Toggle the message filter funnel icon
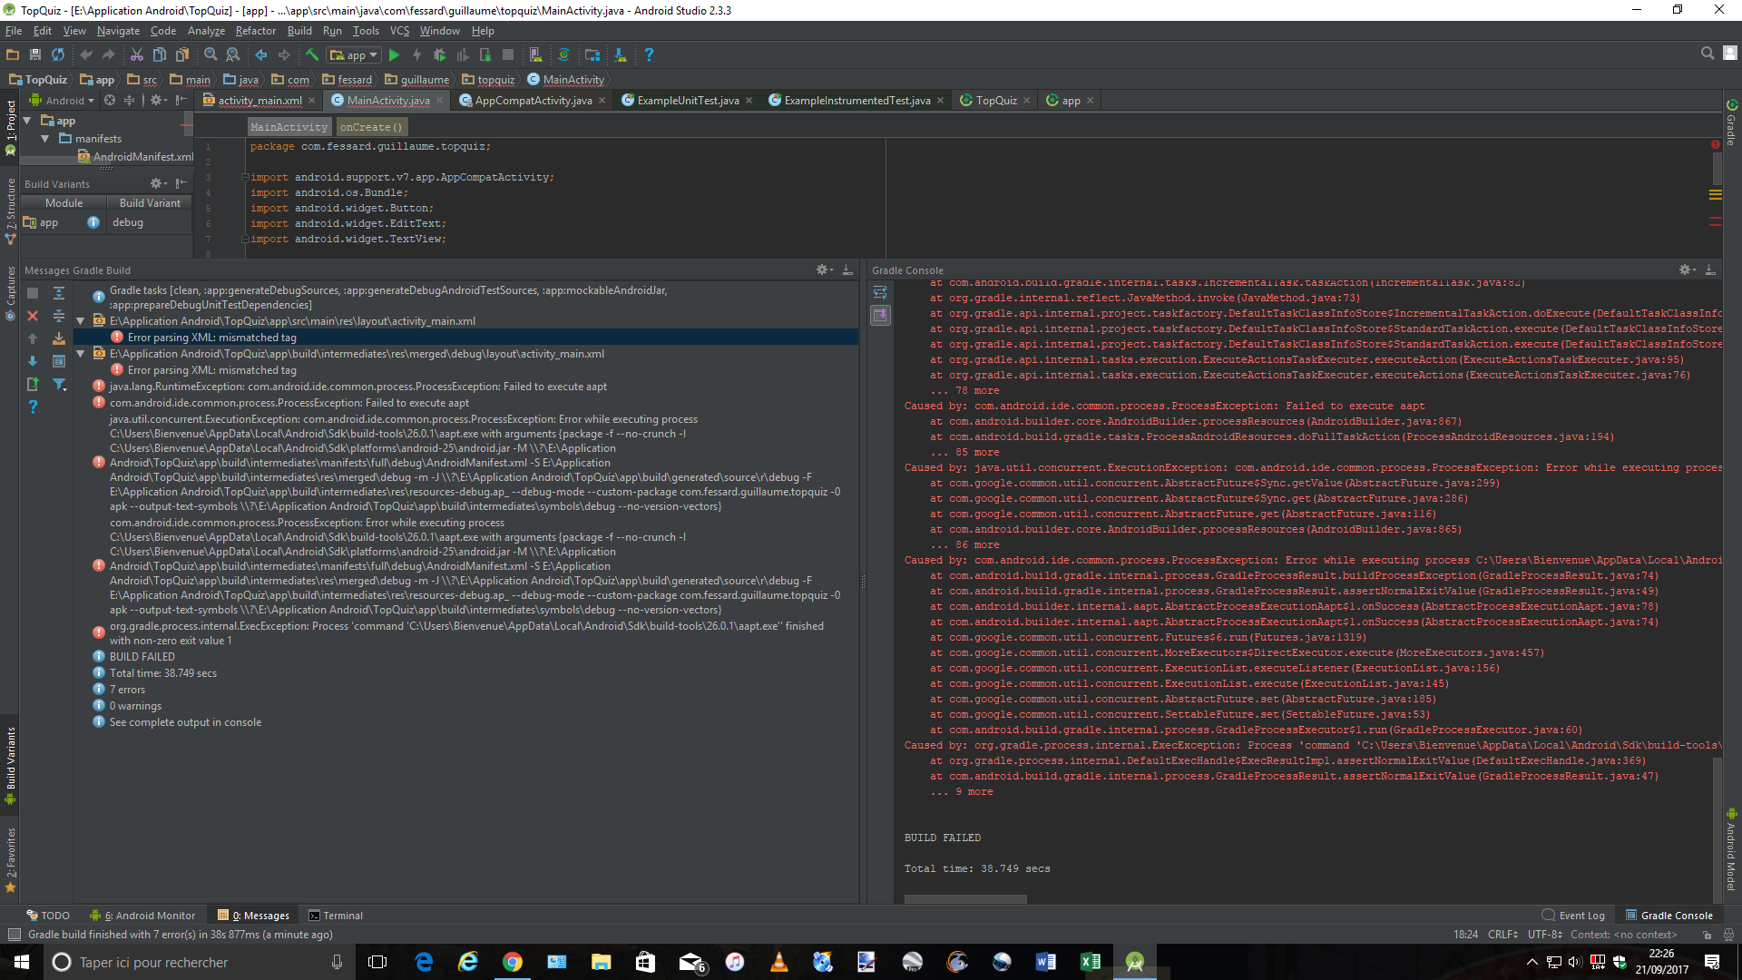Viewport: 1742px width, 980px height. pyautogui.click(x=60, y=385)
